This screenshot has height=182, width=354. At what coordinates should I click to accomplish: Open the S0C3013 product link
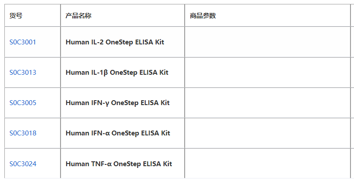point(23,73)
